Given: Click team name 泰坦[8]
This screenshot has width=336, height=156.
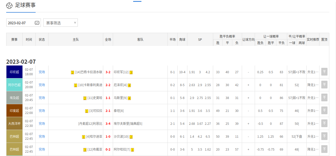Looking at the screenshot, I should 119,111.
